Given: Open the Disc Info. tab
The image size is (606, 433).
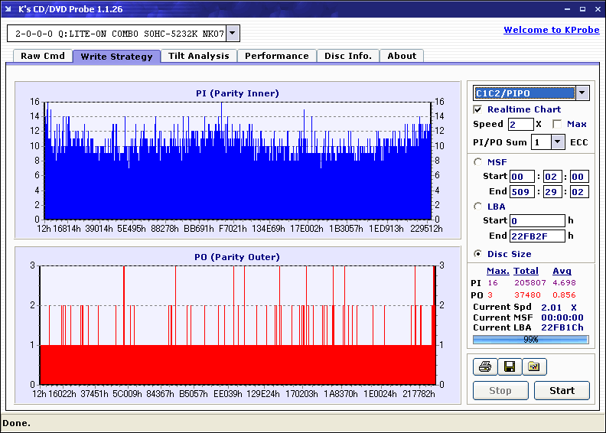Looking at the screenshot, I should coord(348,56).
